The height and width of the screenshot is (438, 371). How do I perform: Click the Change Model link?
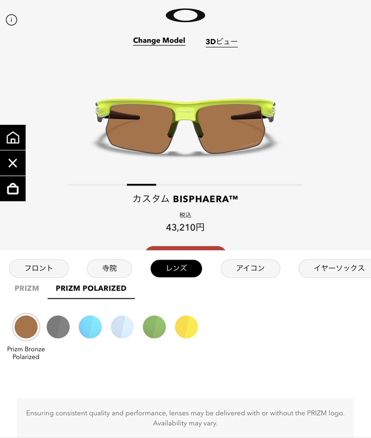click(159, 41)
